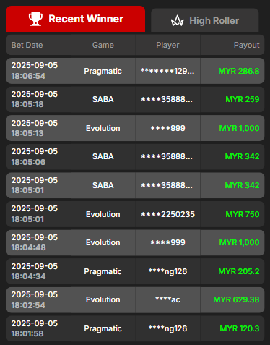Click the MYR 120.3 Pragmatic row
Screen dimensions: 270x345
click(x=135, y=328)
